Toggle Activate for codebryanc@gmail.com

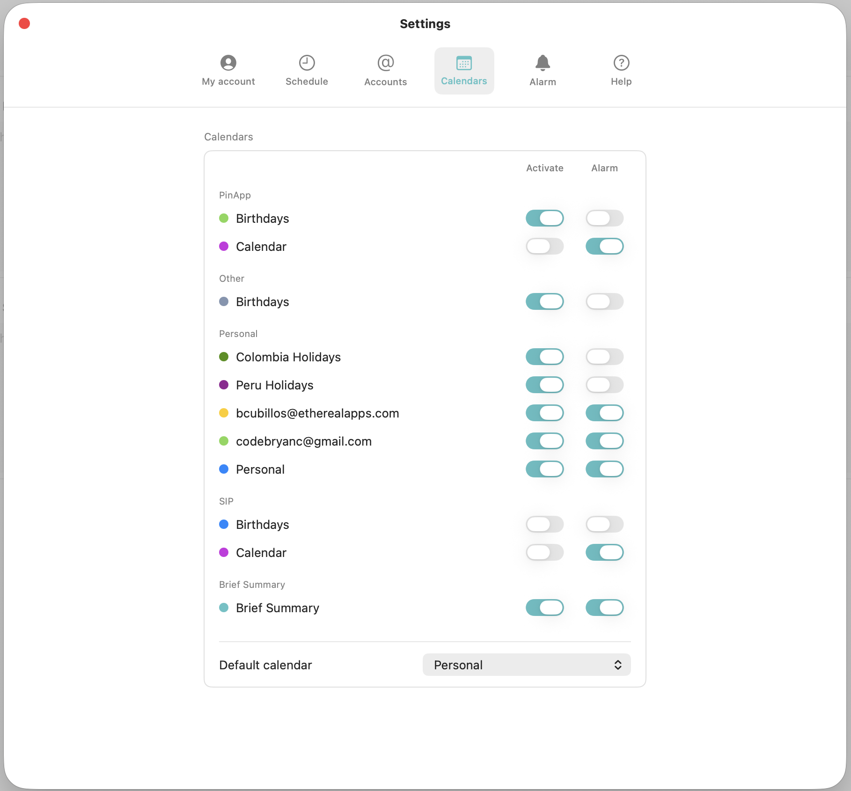[545, 441]
